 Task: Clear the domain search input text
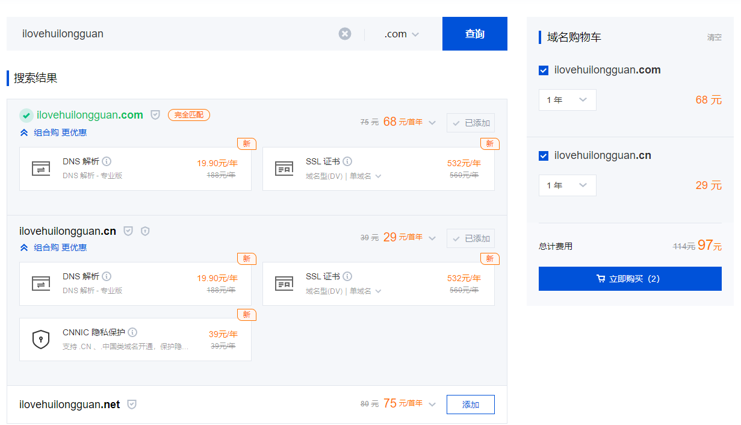(344, 34)
